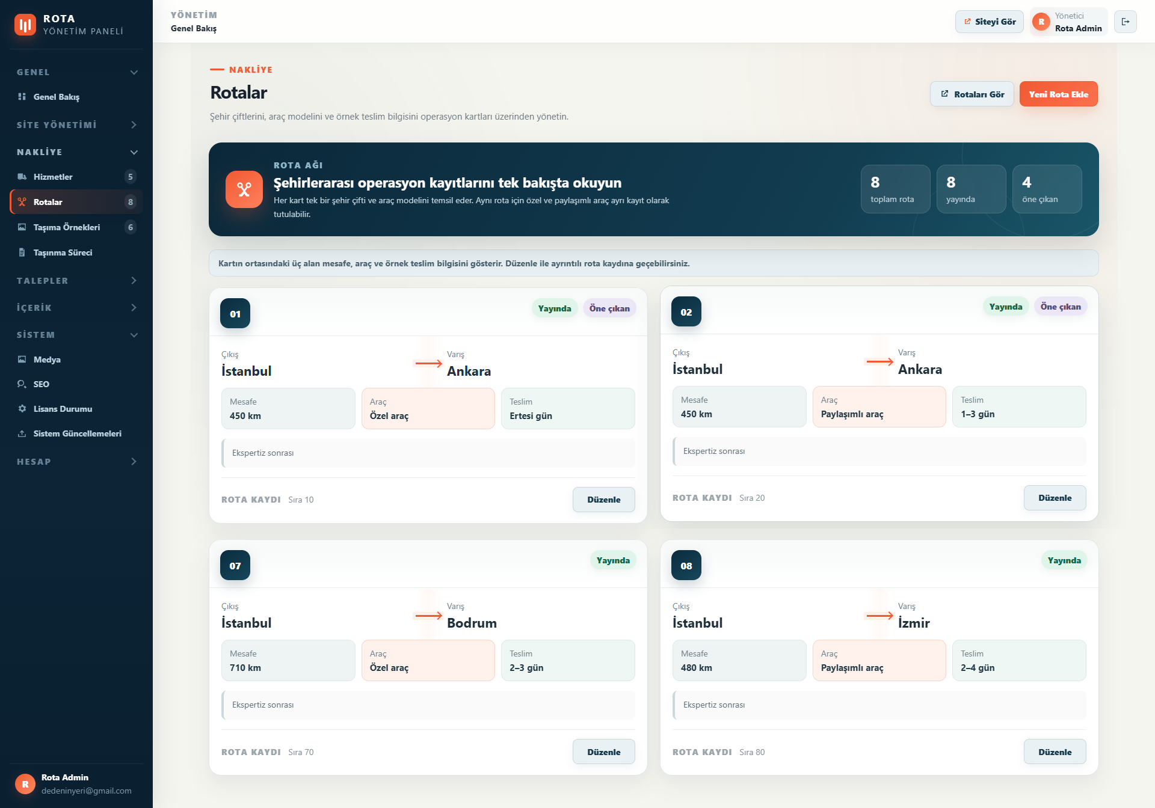Open Taşınma Süreci menu item

pyautogui.click(x=76, y=252)
